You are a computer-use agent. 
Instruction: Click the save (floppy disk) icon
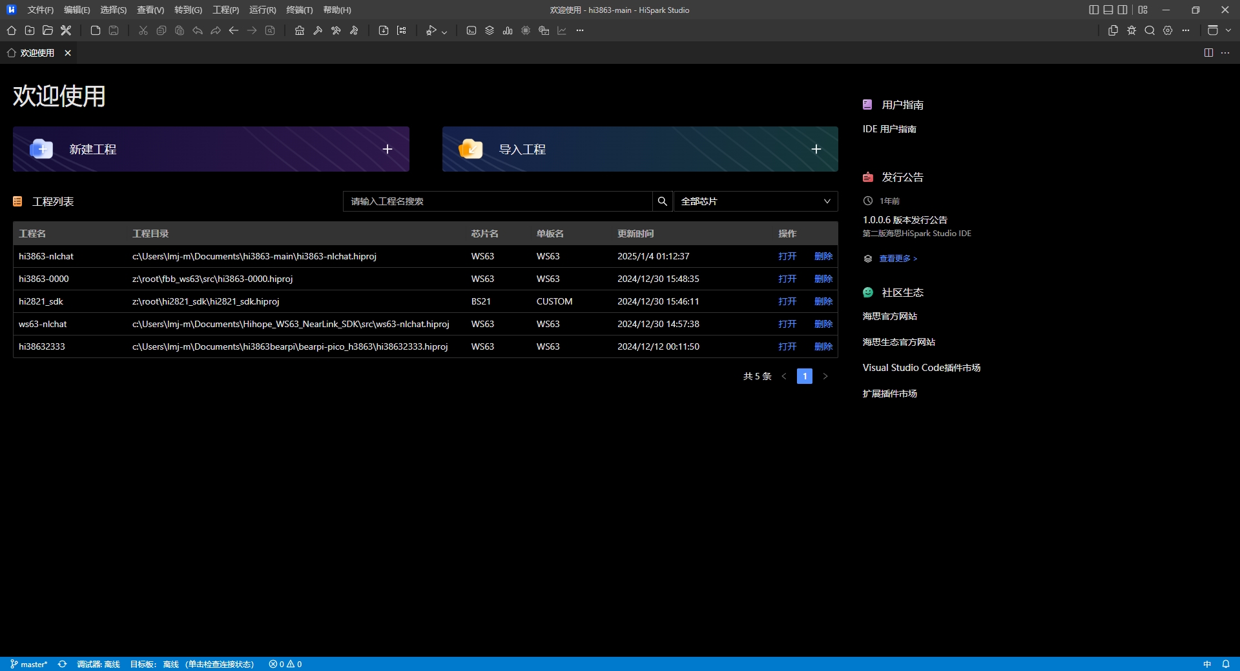click(x=113, y=30)
